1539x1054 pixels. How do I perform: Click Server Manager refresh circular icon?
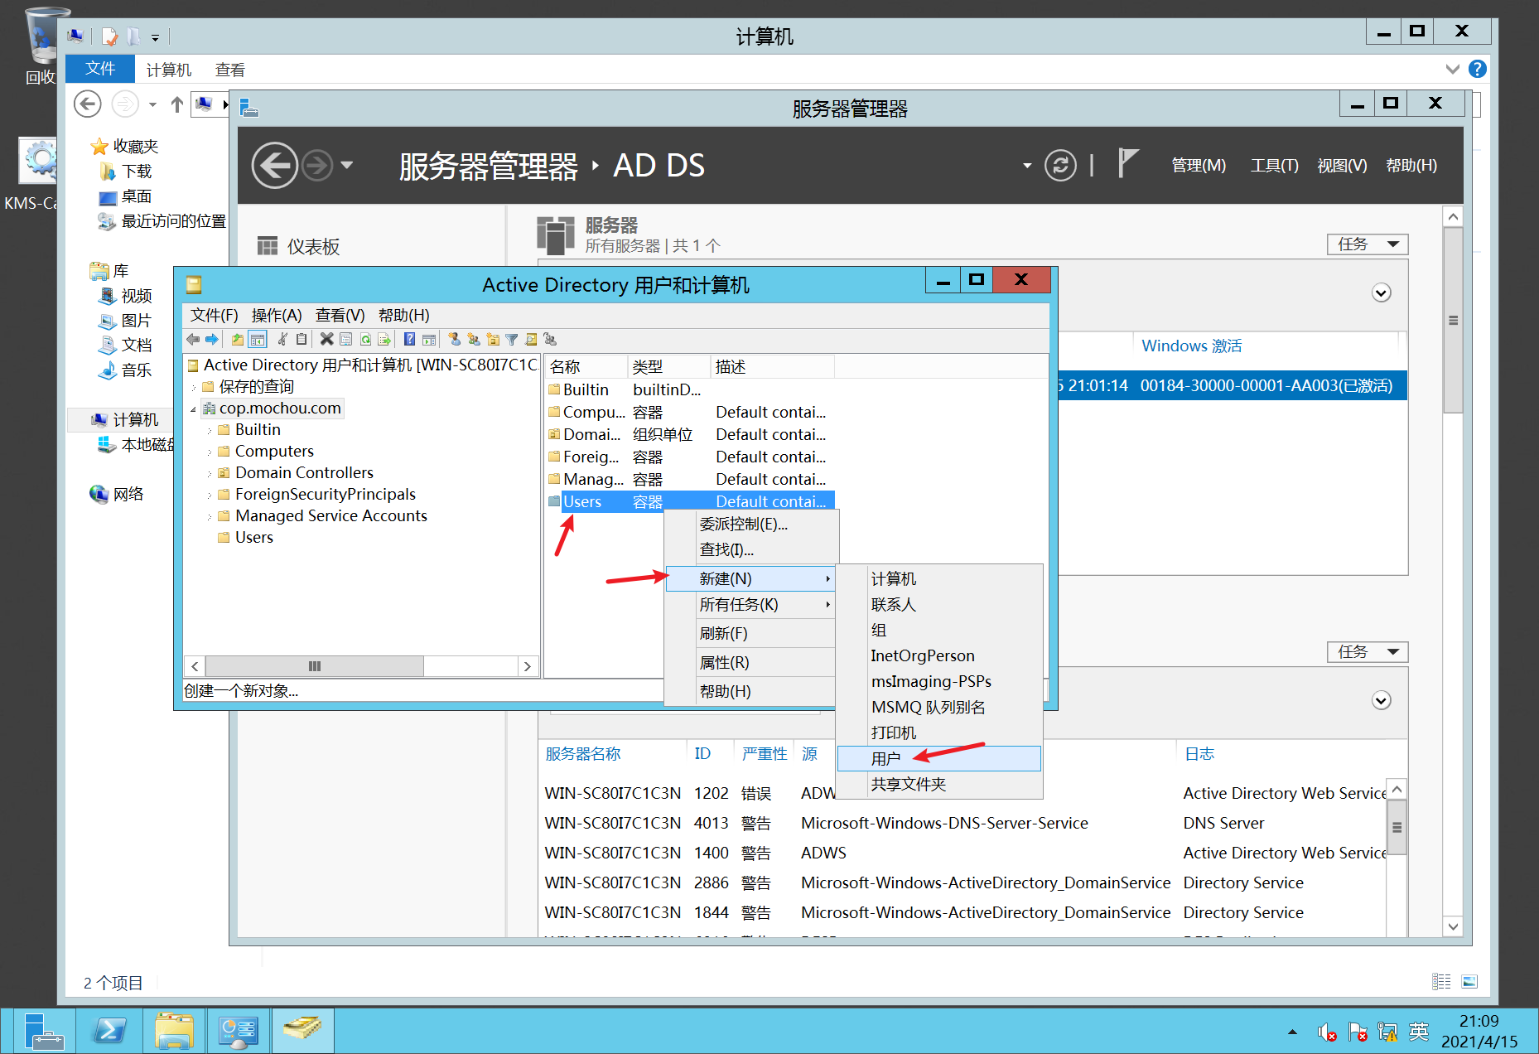[1060, 165]
